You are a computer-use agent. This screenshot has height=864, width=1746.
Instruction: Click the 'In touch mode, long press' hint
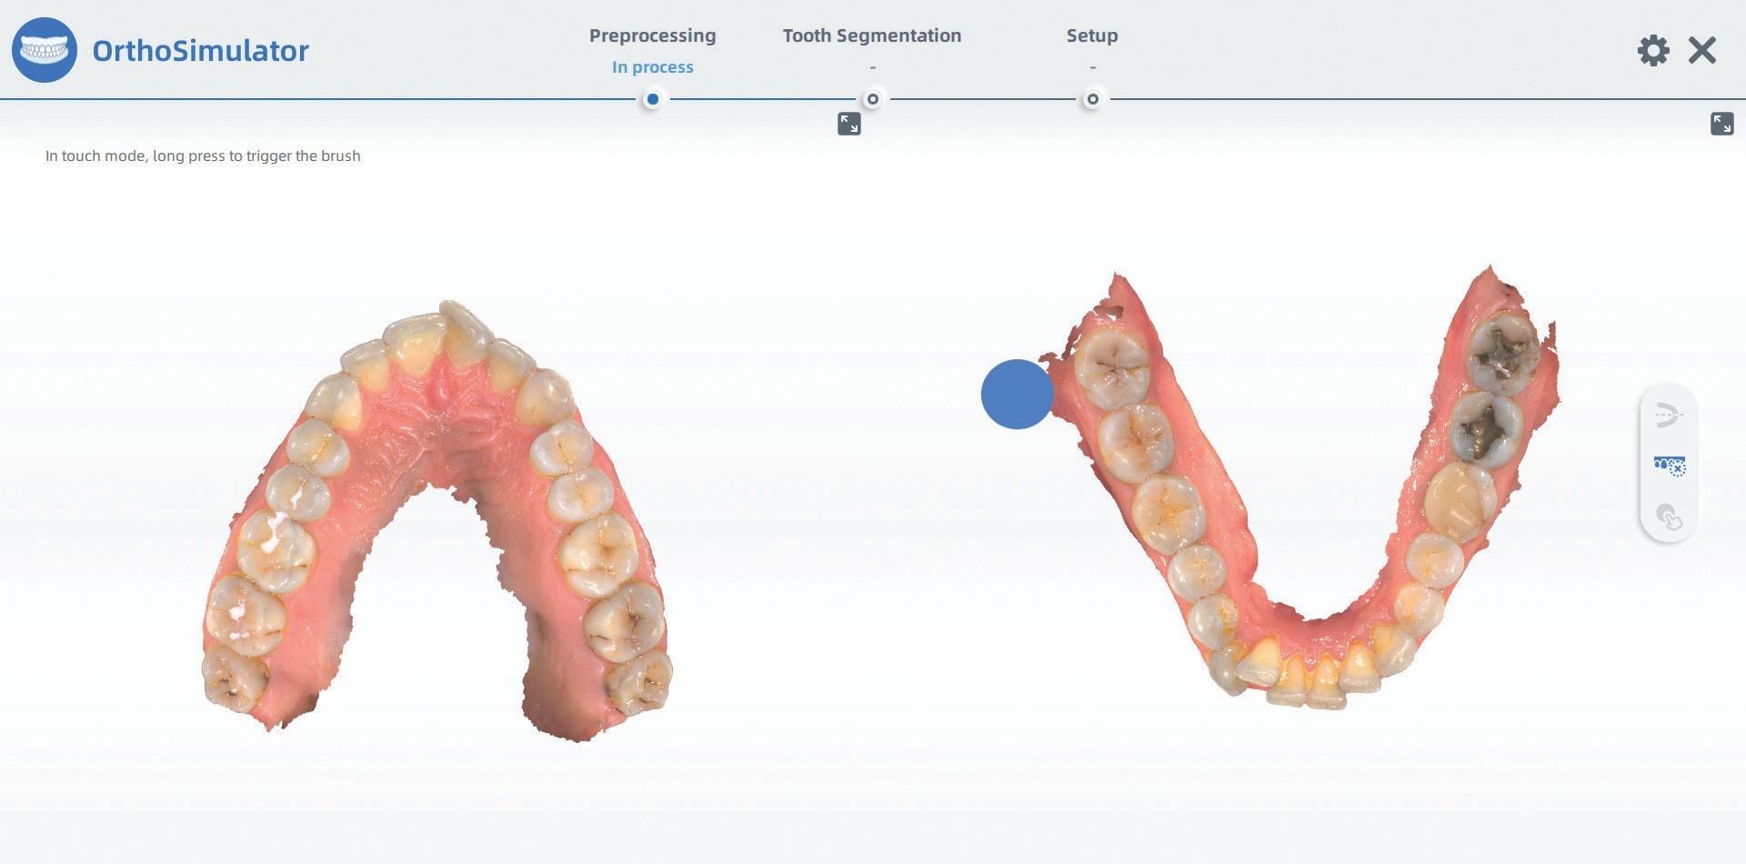point(203,156)
